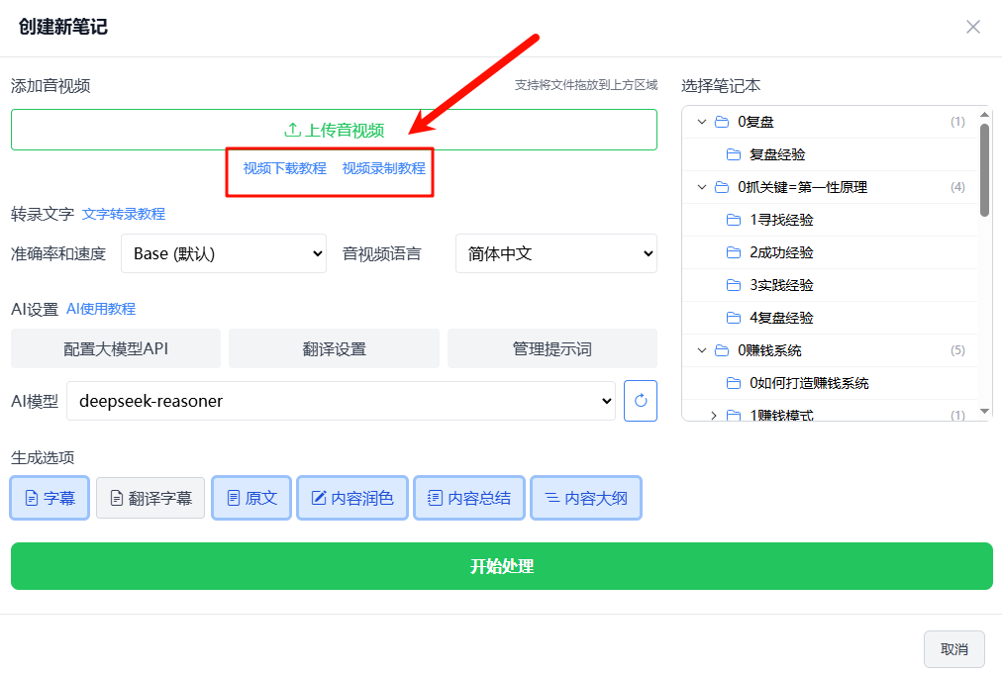Toggle the 原文 generation option
Viewport: 1002px width, 675px height.
251,498
